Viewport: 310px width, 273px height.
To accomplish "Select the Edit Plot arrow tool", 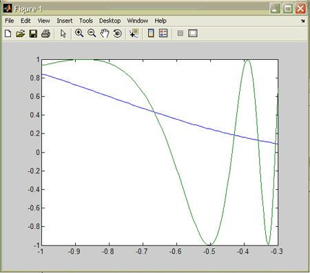I will (x=63, y=34).
